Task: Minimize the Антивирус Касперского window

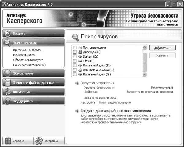Action: click(168, 5)
